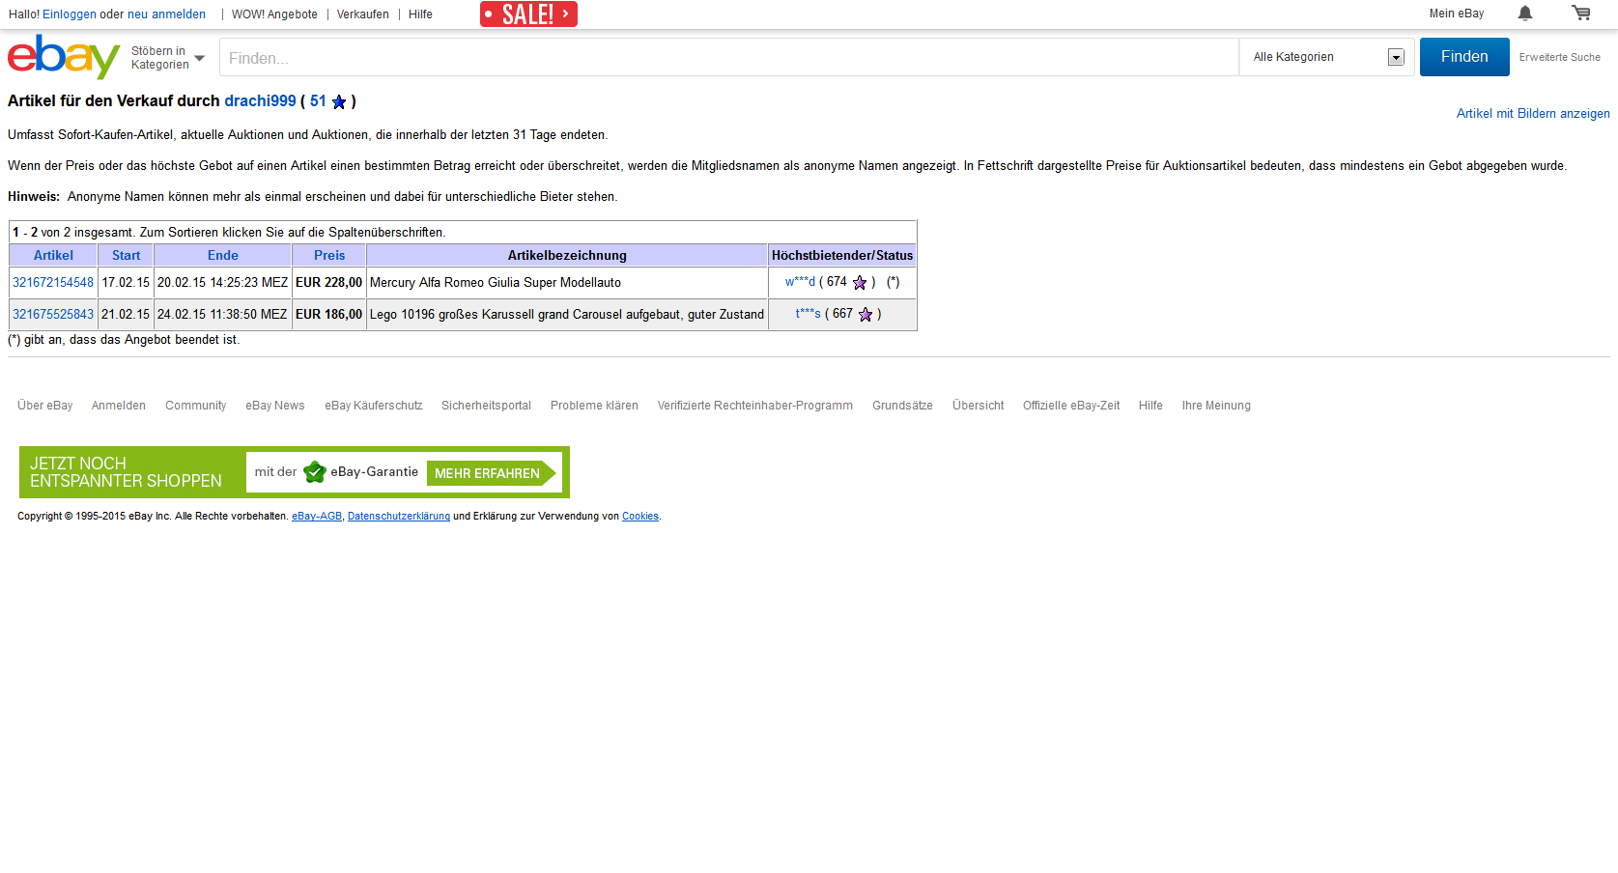This screenshot has height=873, width=1618.
Task: Open Über eBay footer link
Action: (x=45, y=406)
